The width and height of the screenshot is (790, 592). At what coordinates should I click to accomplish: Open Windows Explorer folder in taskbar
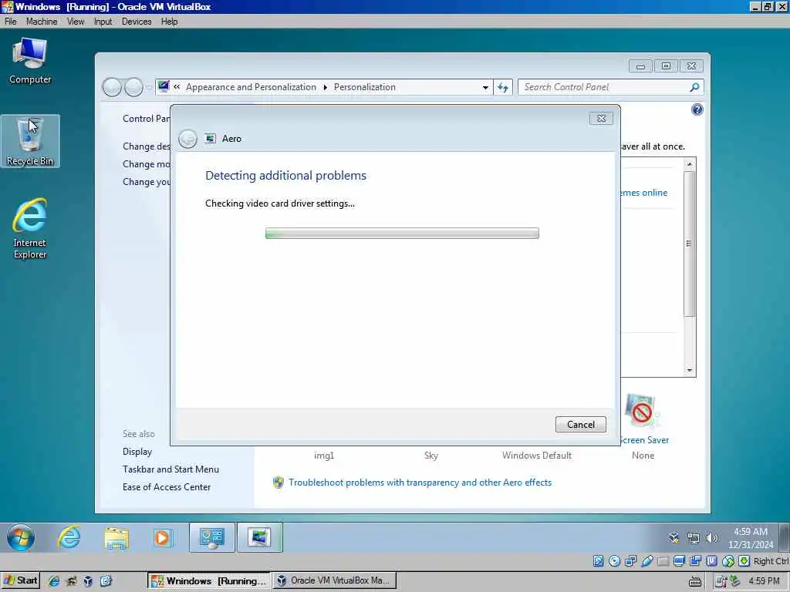pos(116,537)
